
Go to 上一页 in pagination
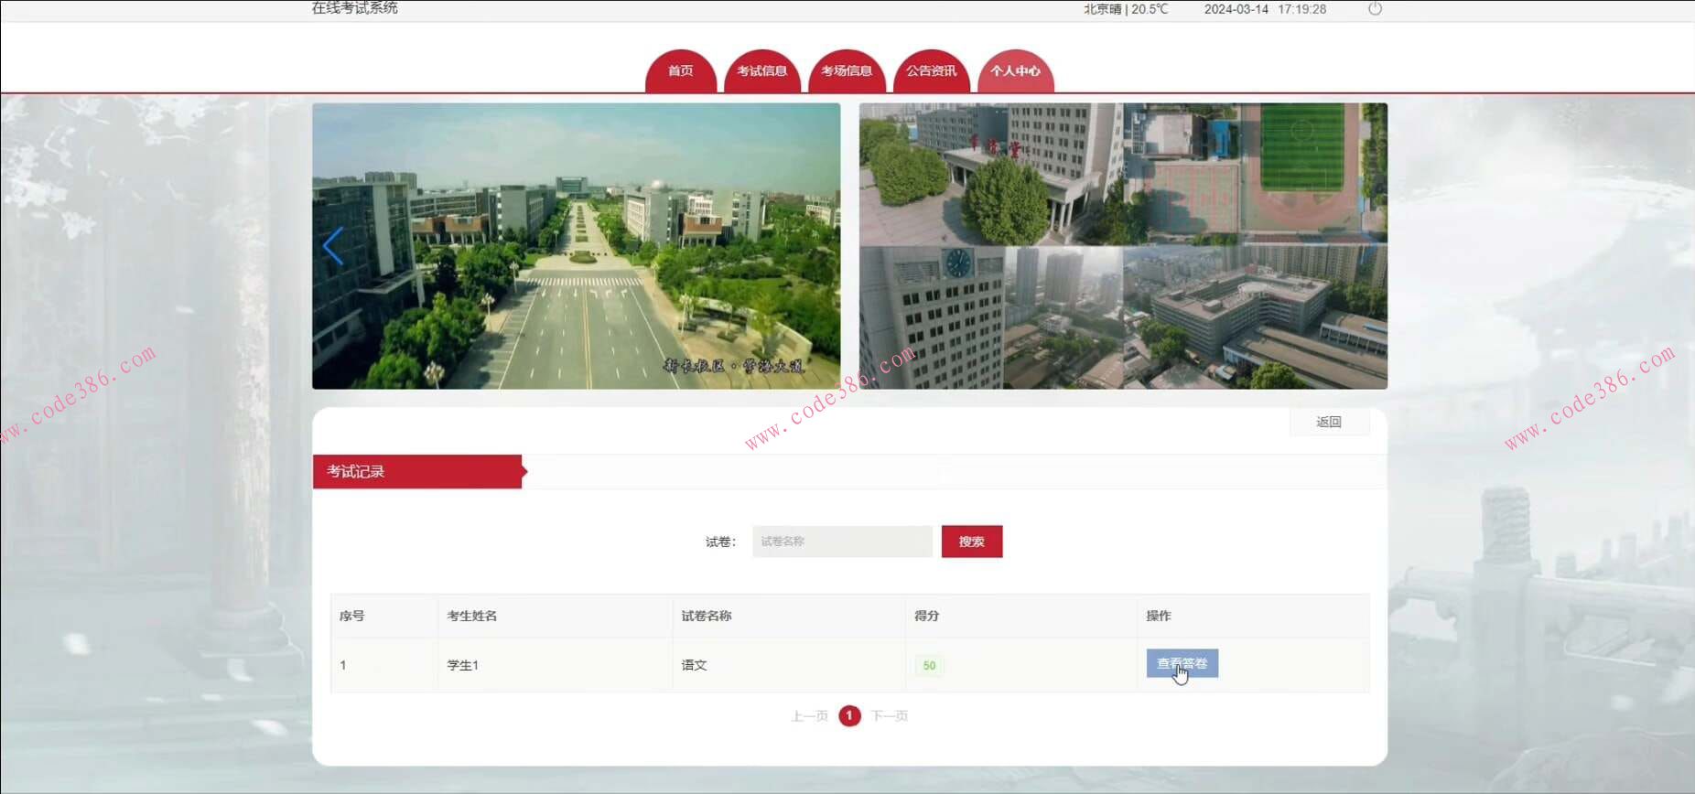[x=809, y=716]
